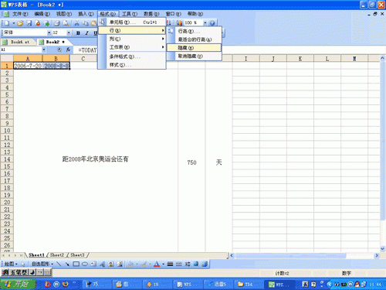The height and width of the screenshot is (290, 386).
Task: Choose 最适合的行高 autofit row height
Action: pos(194,39)
